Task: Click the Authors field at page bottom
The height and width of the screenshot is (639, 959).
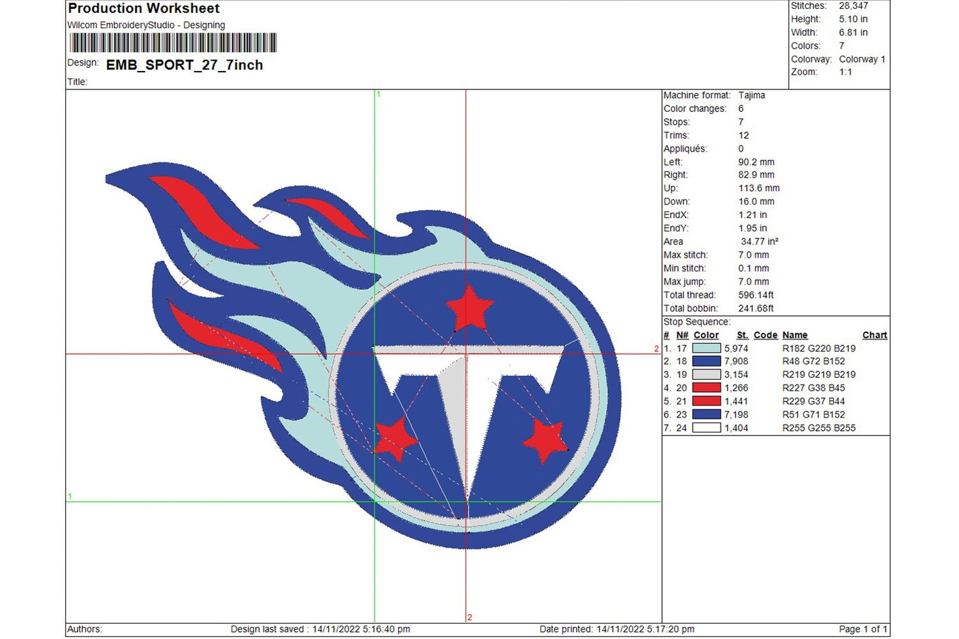Action: pyautogui.click(x=83, y=629)
